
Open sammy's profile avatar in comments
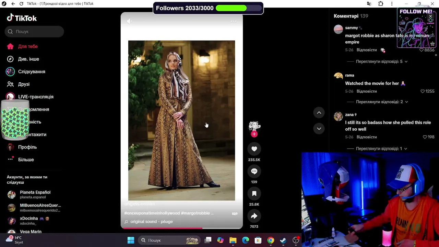coord(338,29)
